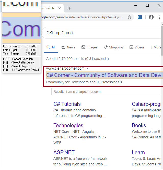Viewport: 163px width, 170px height.
Task: Open a new browser tab
Action: coord(69,8)
